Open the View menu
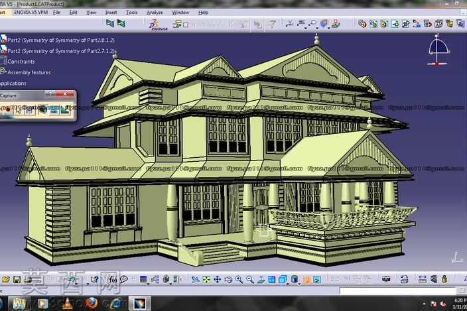The width and height of the screenshot is (467, 311). click(x=91, y=13)
